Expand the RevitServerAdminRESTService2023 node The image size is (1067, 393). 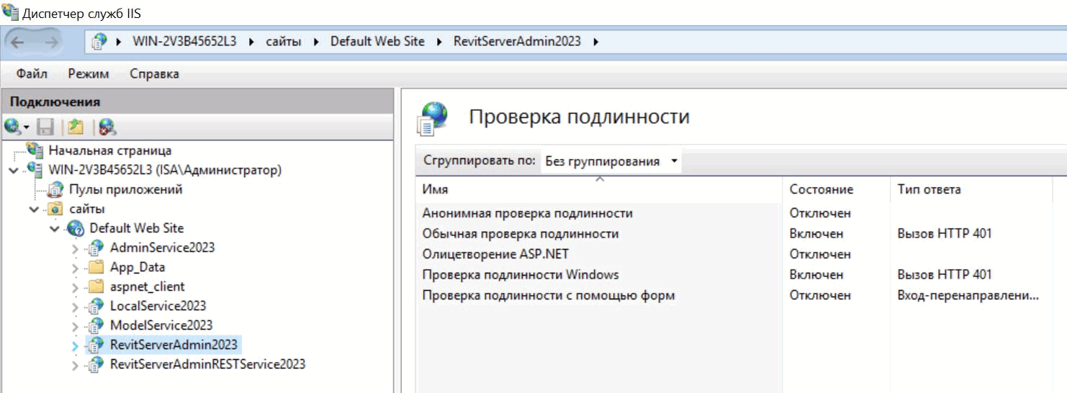76,365
